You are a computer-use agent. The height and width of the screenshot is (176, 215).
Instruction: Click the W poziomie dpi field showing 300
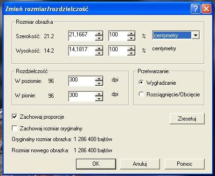[x=82, y=81]
